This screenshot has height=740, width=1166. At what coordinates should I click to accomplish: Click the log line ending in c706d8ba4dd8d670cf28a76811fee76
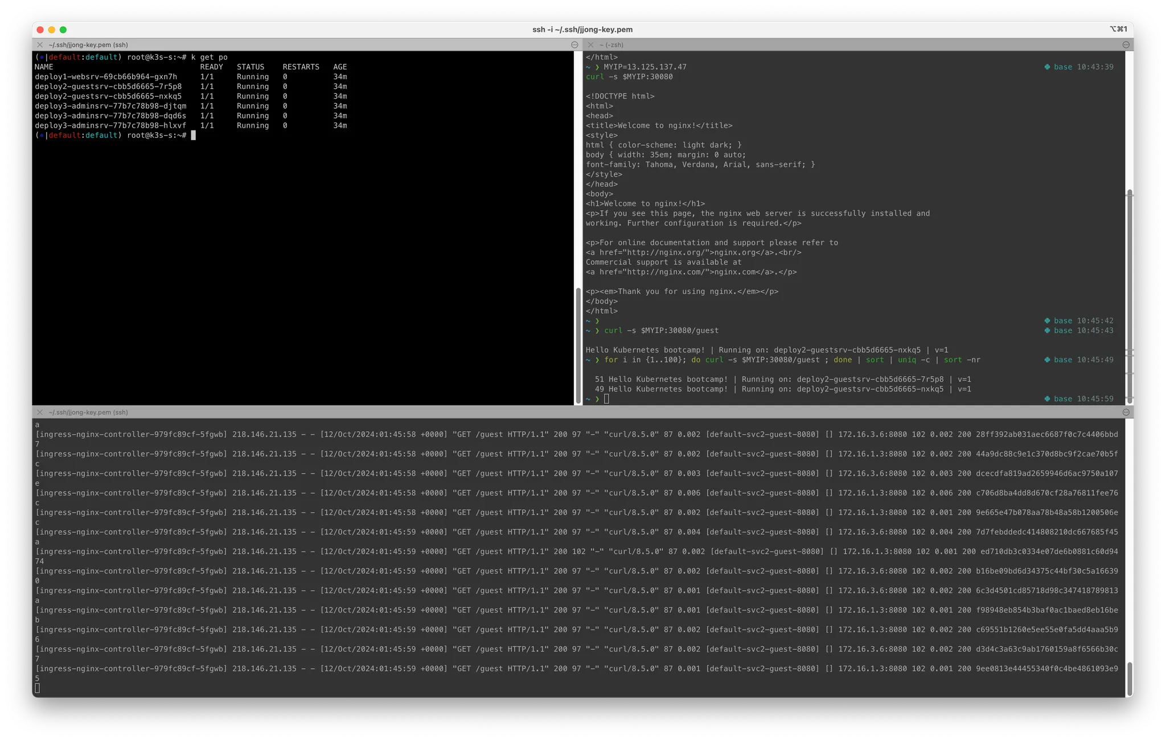tap(577, 493)
